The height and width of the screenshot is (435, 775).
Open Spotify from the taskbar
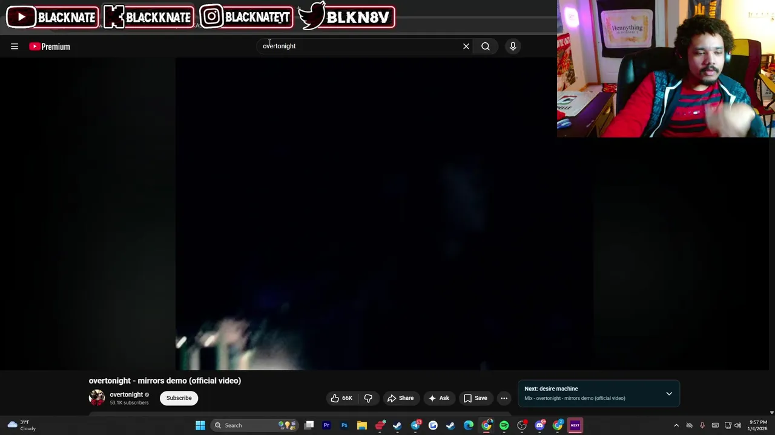pos(504,425)
